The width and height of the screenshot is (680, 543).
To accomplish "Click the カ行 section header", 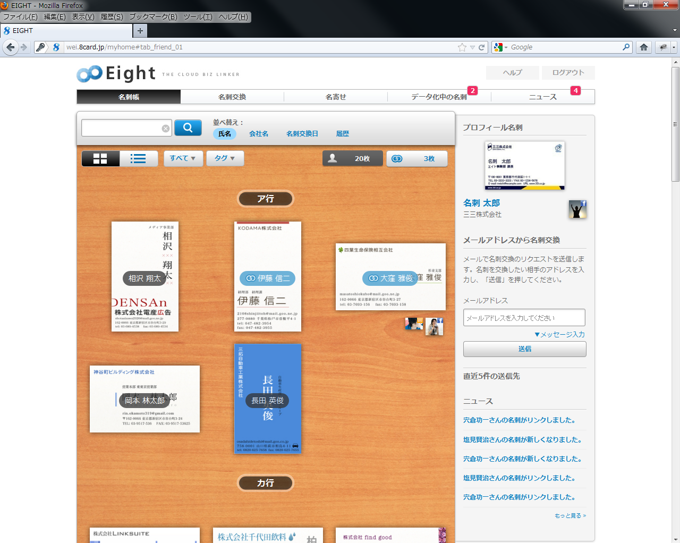I will [x=266, y=483].
